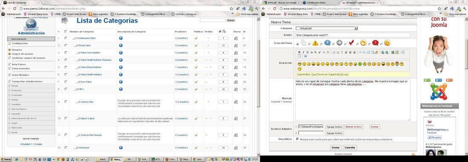Click the Windows Inicio start button

[x=6, y=159]
